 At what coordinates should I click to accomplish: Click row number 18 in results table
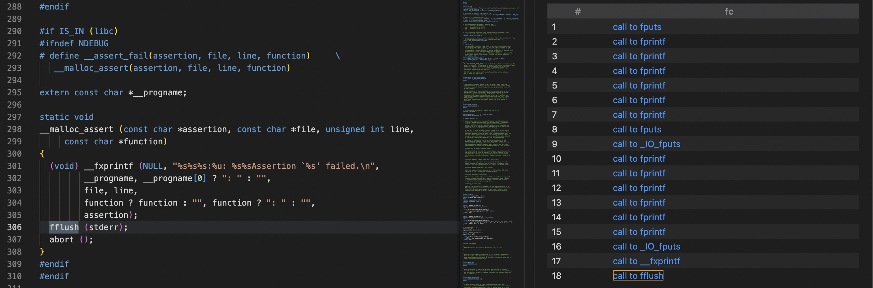coord(556,276)
